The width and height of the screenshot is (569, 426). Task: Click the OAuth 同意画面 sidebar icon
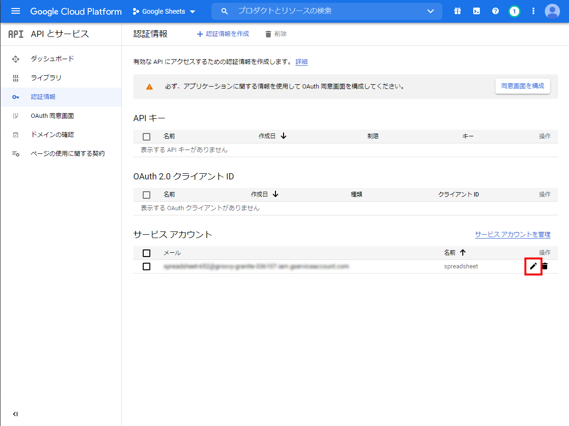[x=16, y=116]
